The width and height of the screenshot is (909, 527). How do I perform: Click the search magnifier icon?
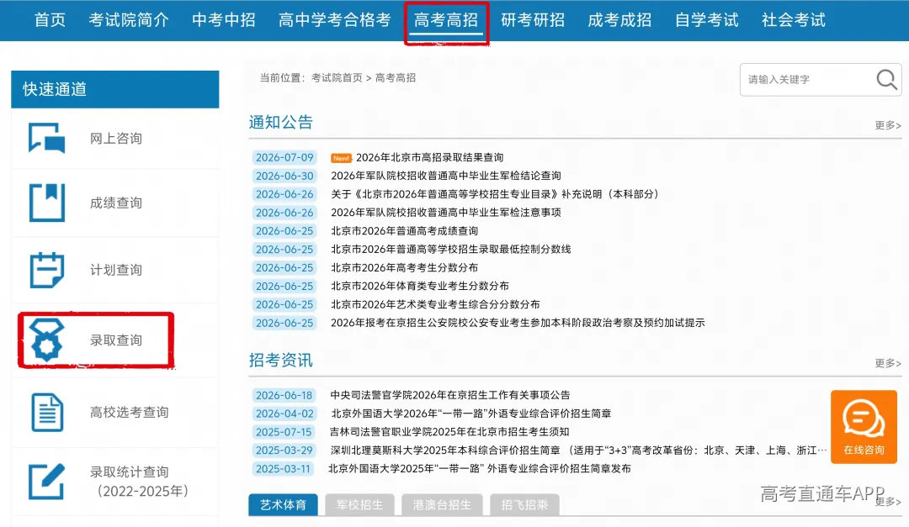(x=886, y=79)
